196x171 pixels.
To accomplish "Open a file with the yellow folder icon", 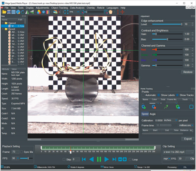I will tap(4, 12).
